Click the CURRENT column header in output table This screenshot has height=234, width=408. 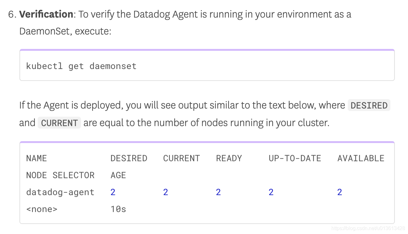coord(181,158)
